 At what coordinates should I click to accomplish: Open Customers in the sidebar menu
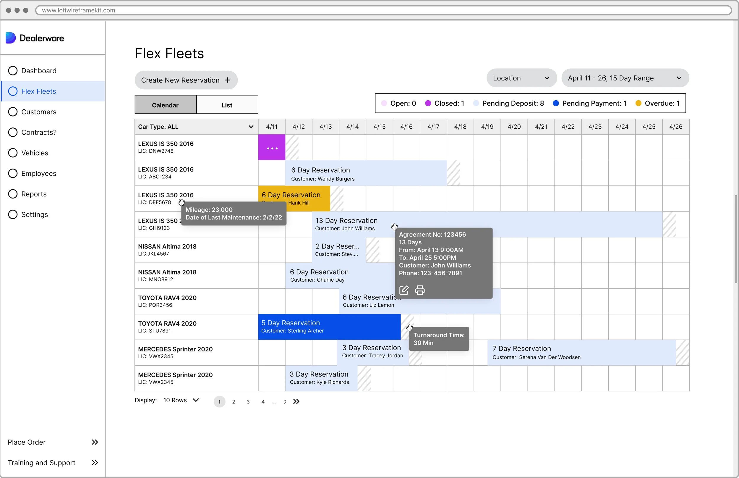[x=39, y=112]
